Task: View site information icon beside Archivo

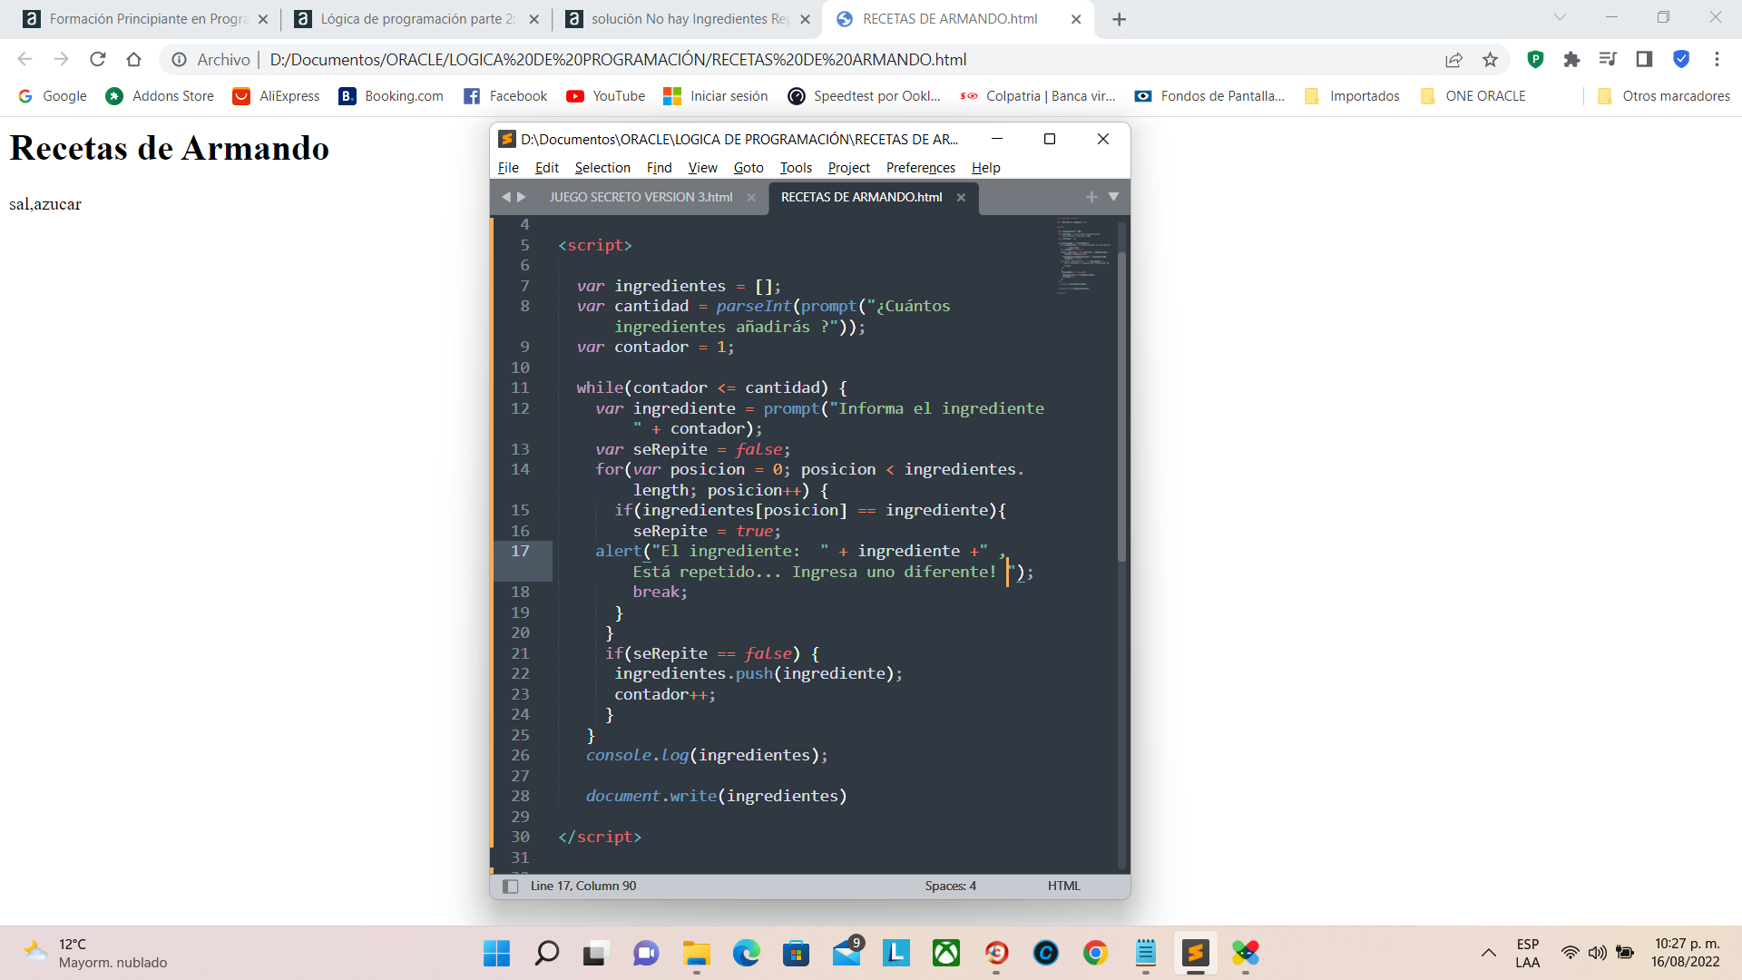Action: pos(180,60)
